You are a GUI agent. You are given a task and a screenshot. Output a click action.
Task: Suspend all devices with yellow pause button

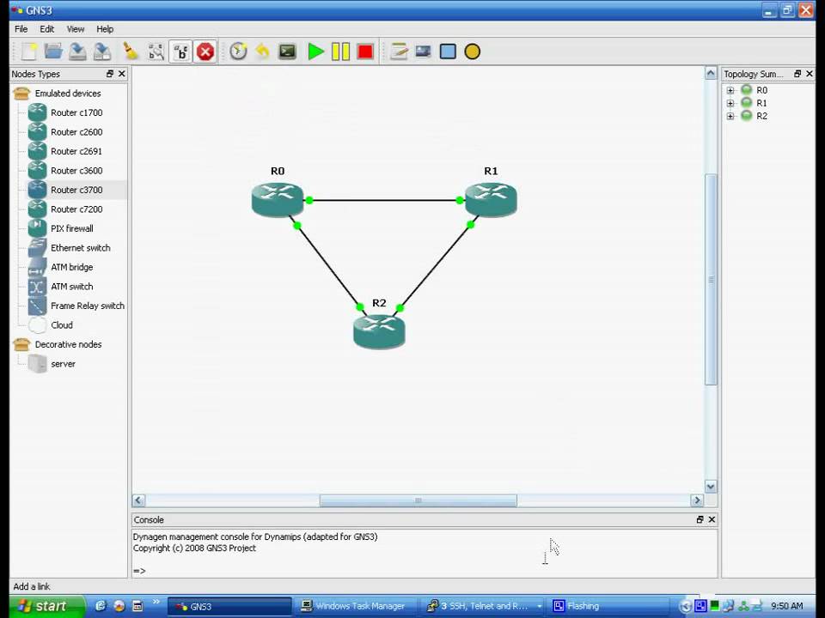pyautogui.click(x=340, y=51)
